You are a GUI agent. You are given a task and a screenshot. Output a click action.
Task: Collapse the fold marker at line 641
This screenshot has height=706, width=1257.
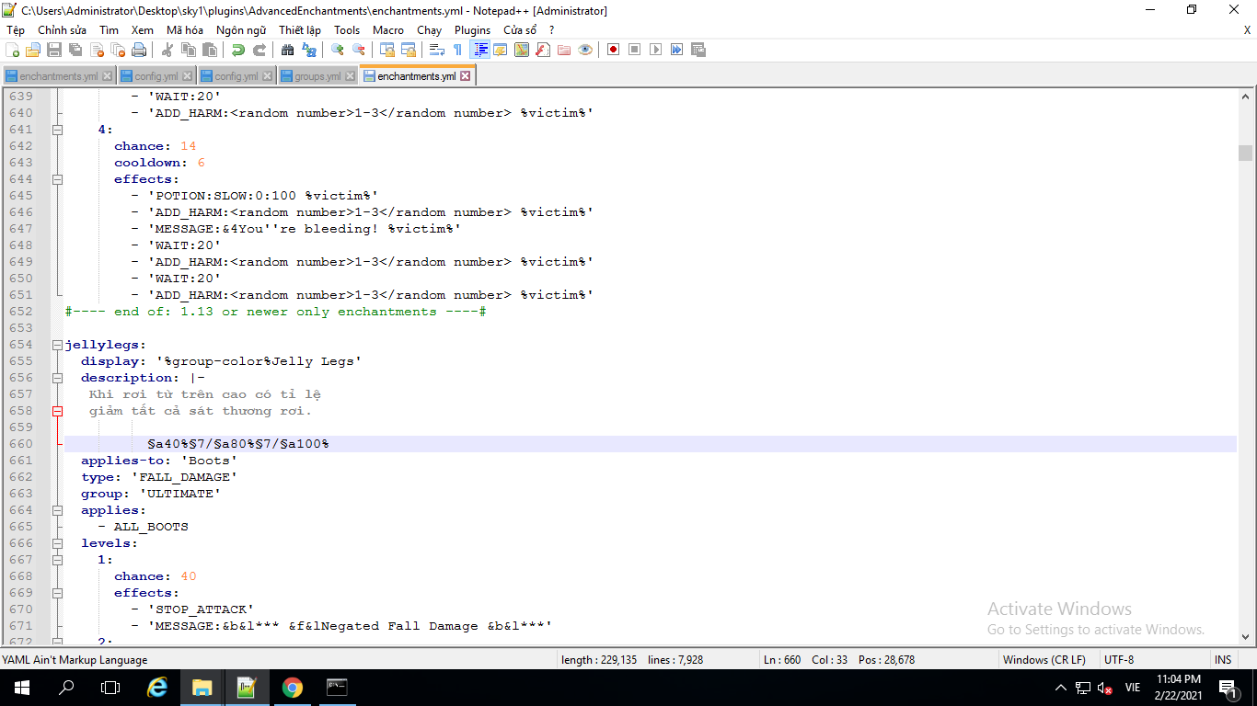[57, 130]
